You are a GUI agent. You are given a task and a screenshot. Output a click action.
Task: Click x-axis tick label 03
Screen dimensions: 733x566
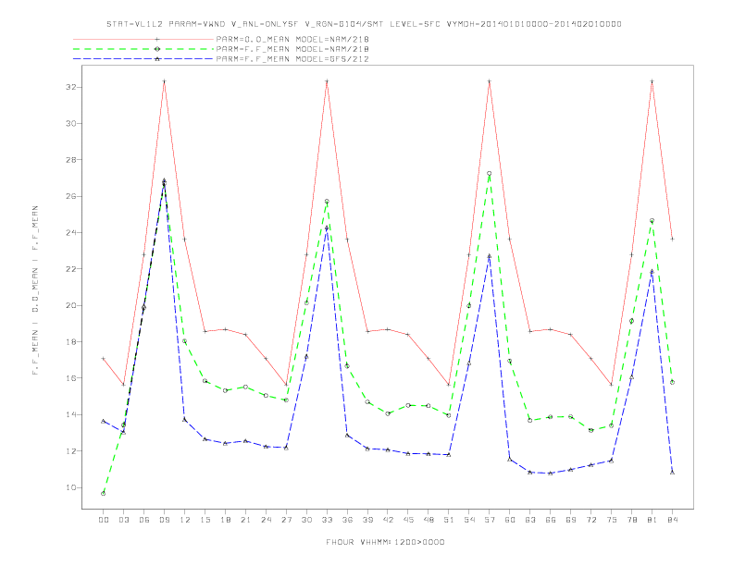123,520
